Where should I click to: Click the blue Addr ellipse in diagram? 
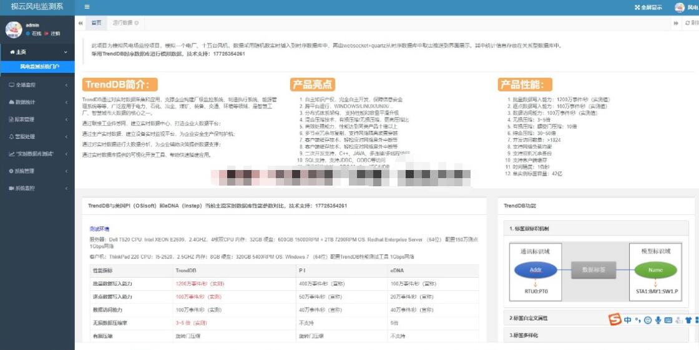pos(535,270)
